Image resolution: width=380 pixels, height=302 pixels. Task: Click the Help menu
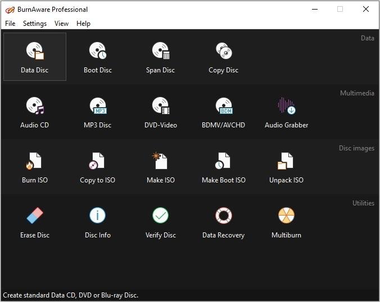(x=83, y=24)
